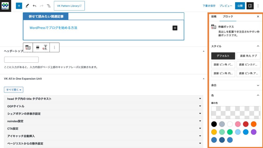Viewport: 263px width, 148px height.
Task: Open the Document Overview list icon
Action: coord(49,6)
